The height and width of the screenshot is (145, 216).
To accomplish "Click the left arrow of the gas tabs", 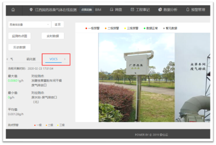I will point(7,59).
